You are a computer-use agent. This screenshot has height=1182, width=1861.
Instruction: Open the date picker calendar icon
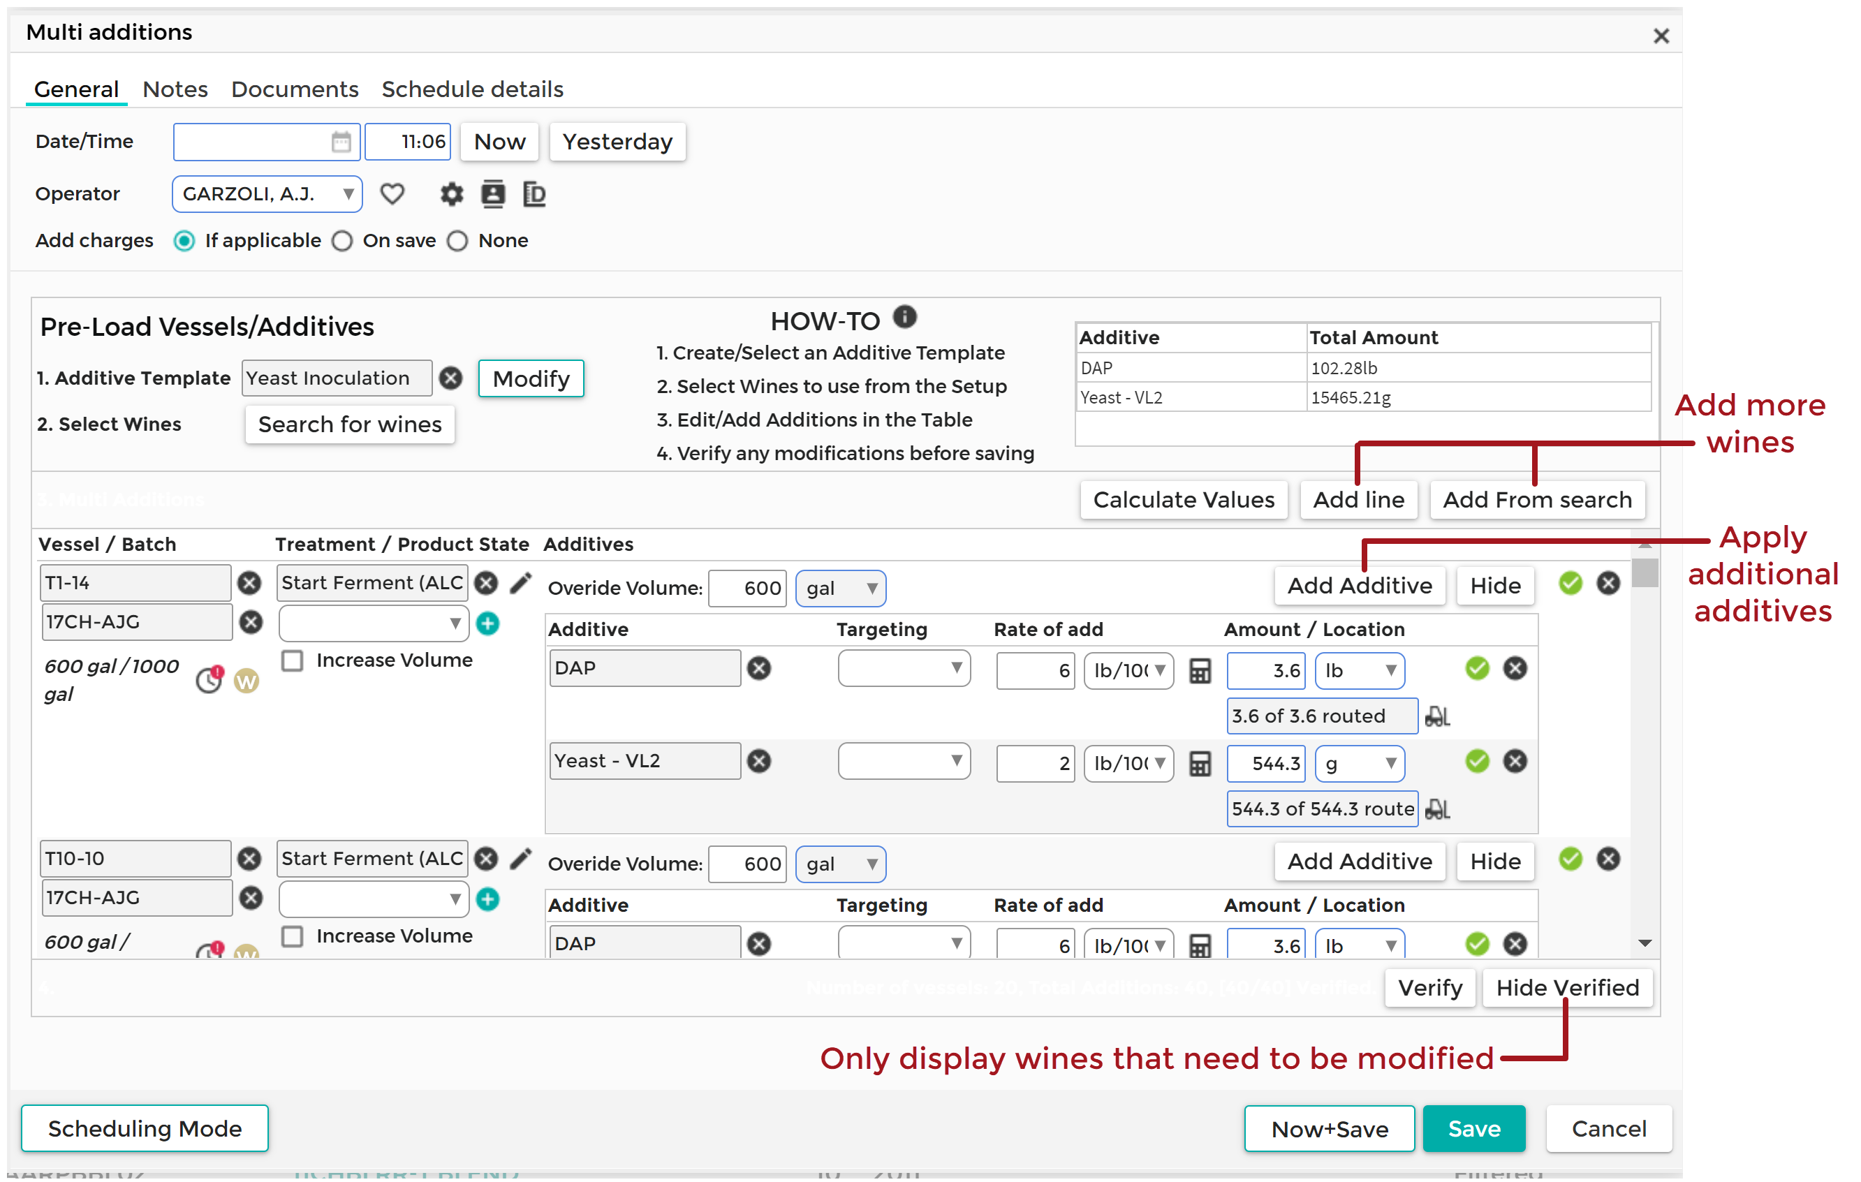pyautogui.click(x=341, y=142)
